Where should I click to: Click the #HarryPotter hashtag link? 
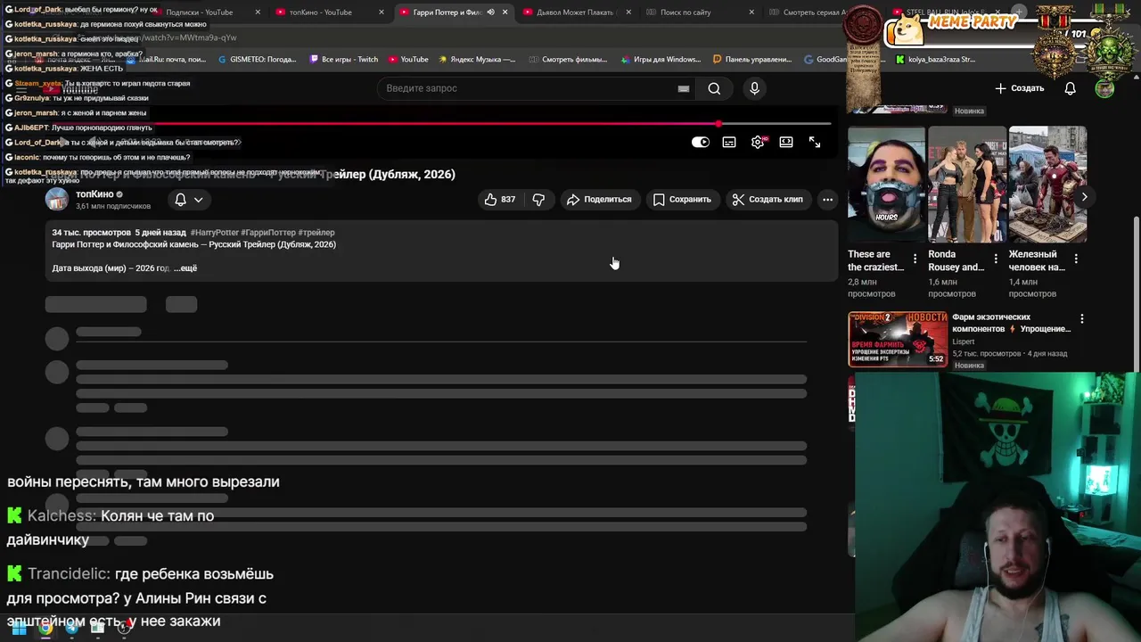click(215, 233)
